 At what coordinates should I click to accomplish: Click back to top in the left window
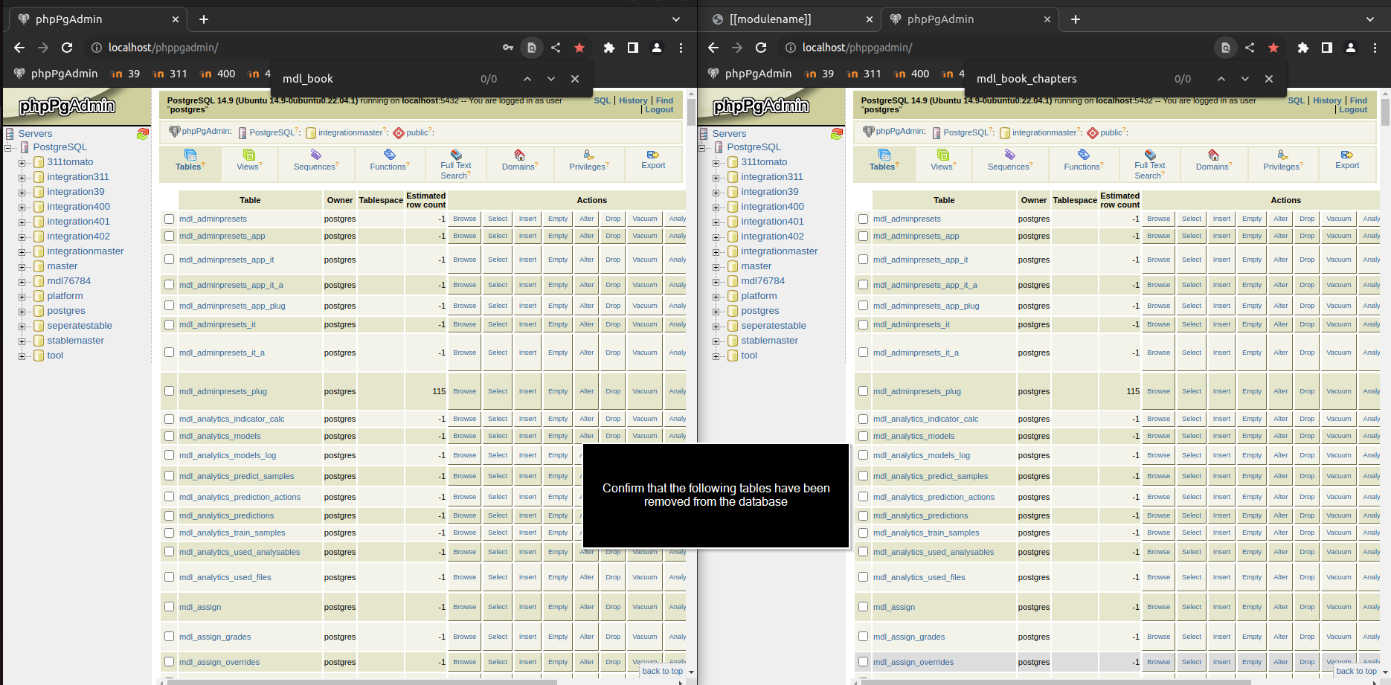[x=662, y=671]
